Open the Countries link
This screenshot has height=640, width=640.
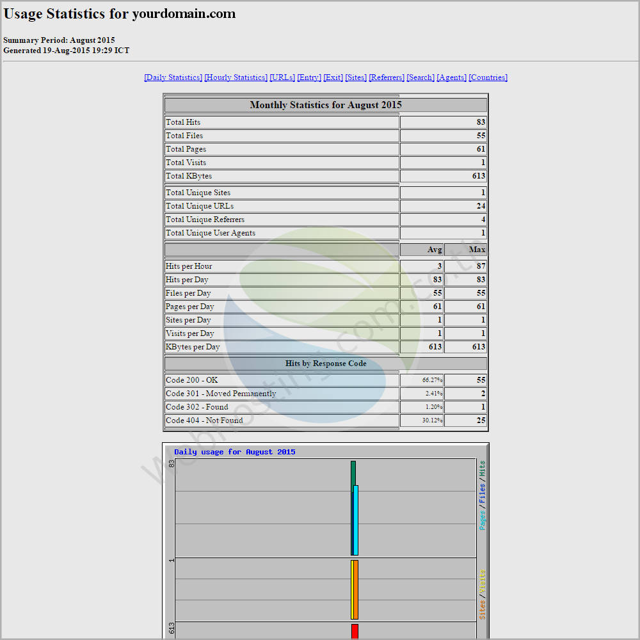coord(488,77)
